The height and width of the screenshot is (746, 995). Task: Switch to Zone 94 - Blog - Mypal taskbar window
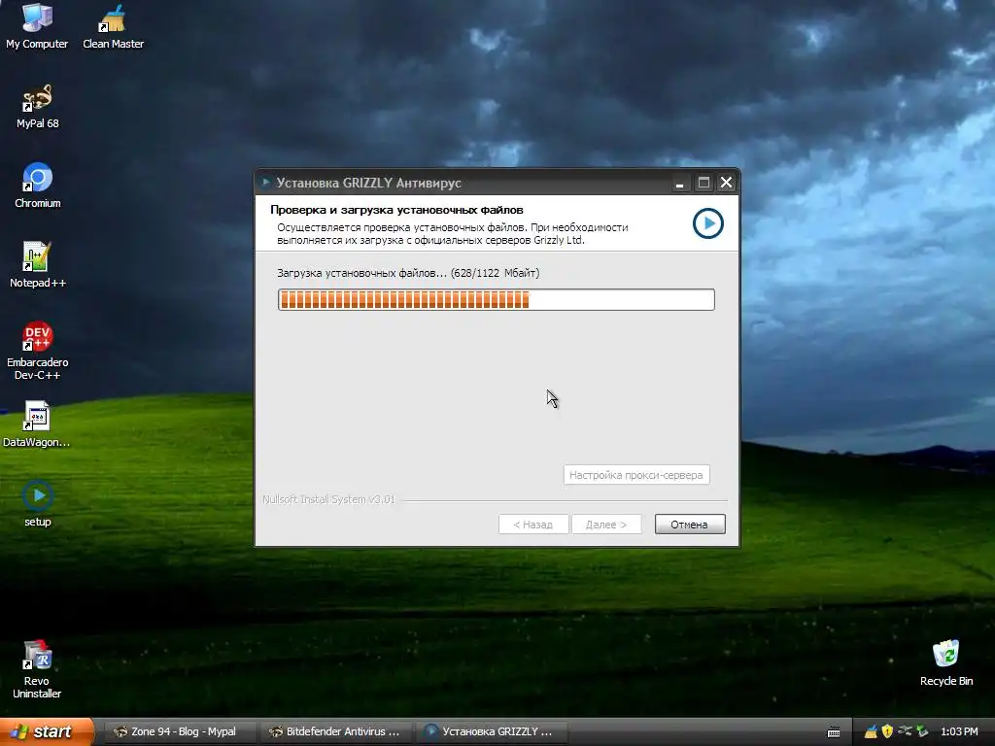pyautogui.click(x=181, y=732)
